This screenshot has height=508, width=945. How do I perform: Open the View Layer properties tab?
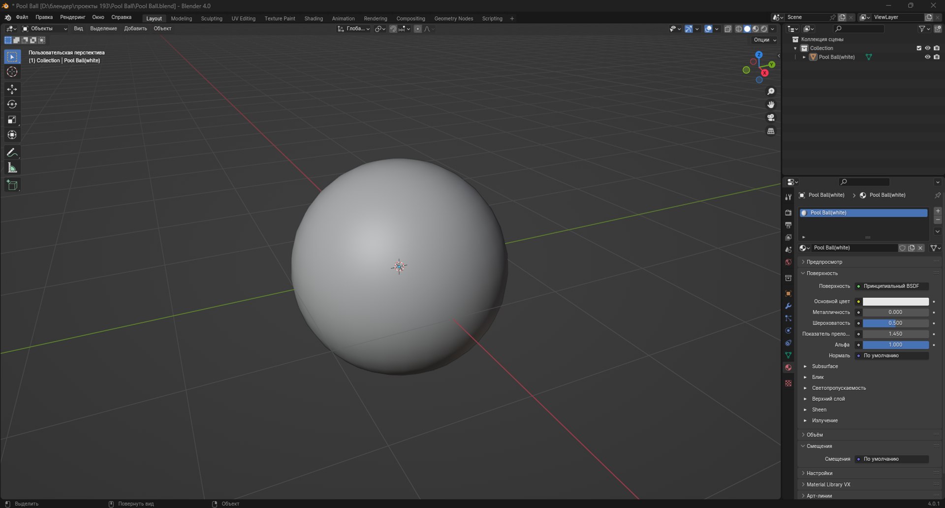click(788, 237)
